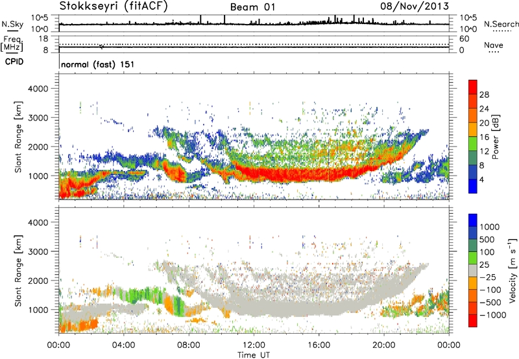Image resolution: width=519 pixels, height=359 pixels.
Task: Click the 'Time UT' axis title
Action: point(254,354)
